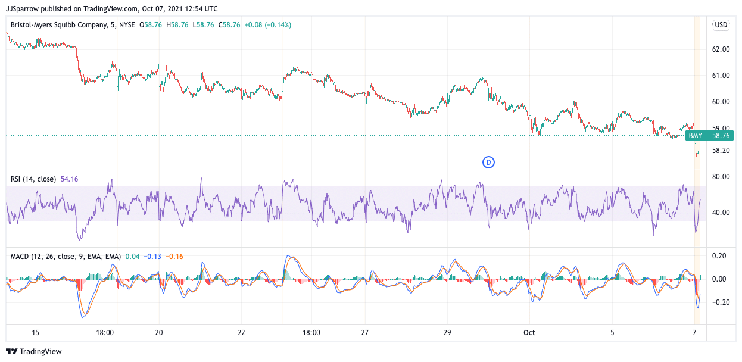Click the MACD signal value -0.16

coord(174,256)
